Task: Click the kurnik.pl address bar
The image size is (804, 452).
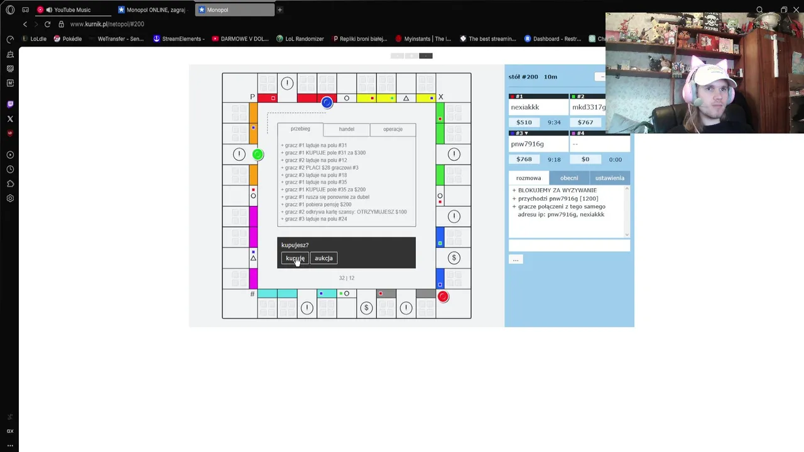Action: click(x=107, y=24)
